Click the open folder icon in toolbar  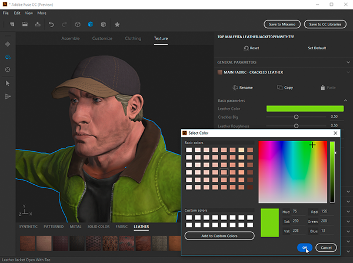25,25
